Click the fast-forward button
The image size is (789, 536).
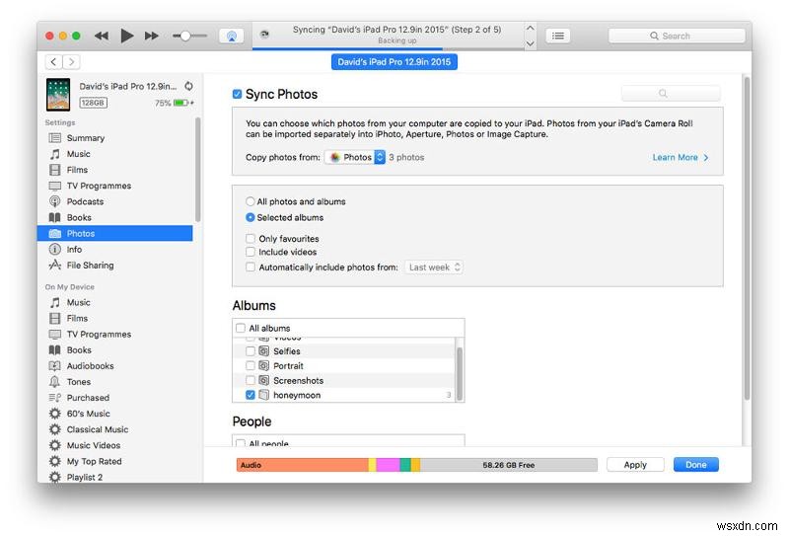[x=152, y=36]
